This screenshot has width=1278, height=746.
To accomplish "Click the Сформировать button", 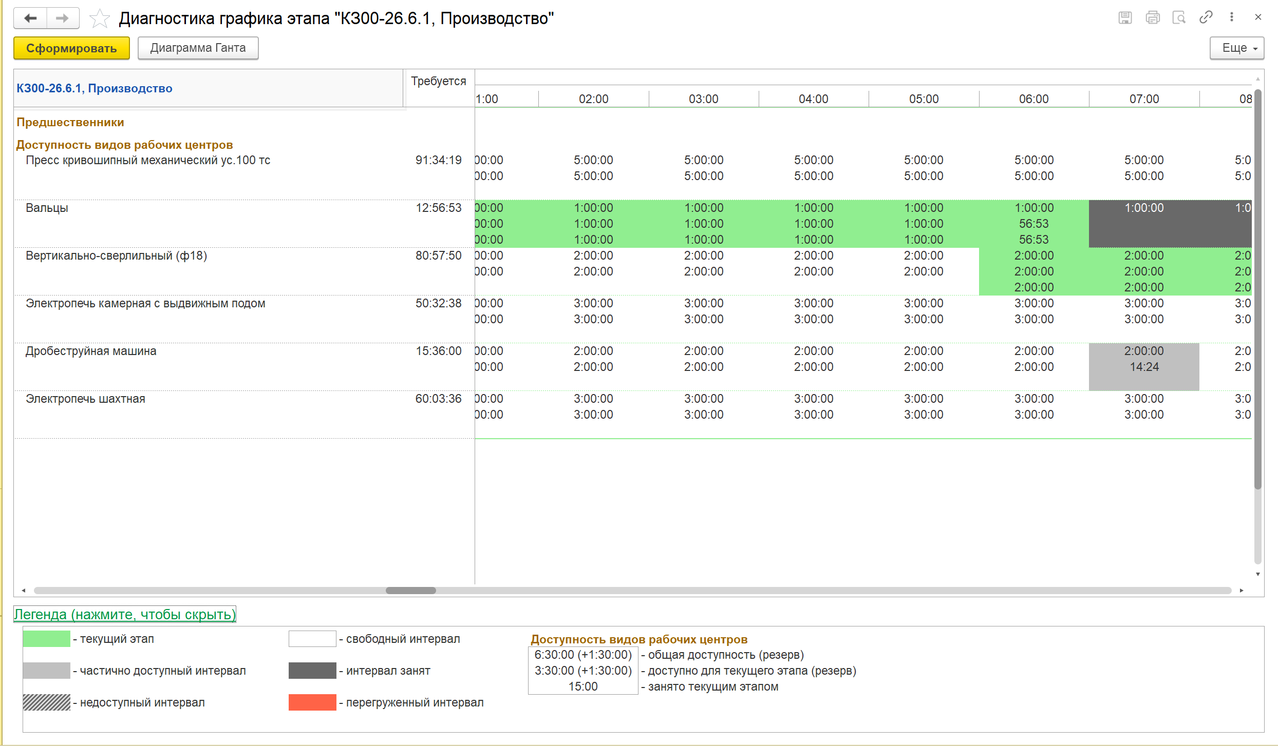I will (x=71, y=48).
